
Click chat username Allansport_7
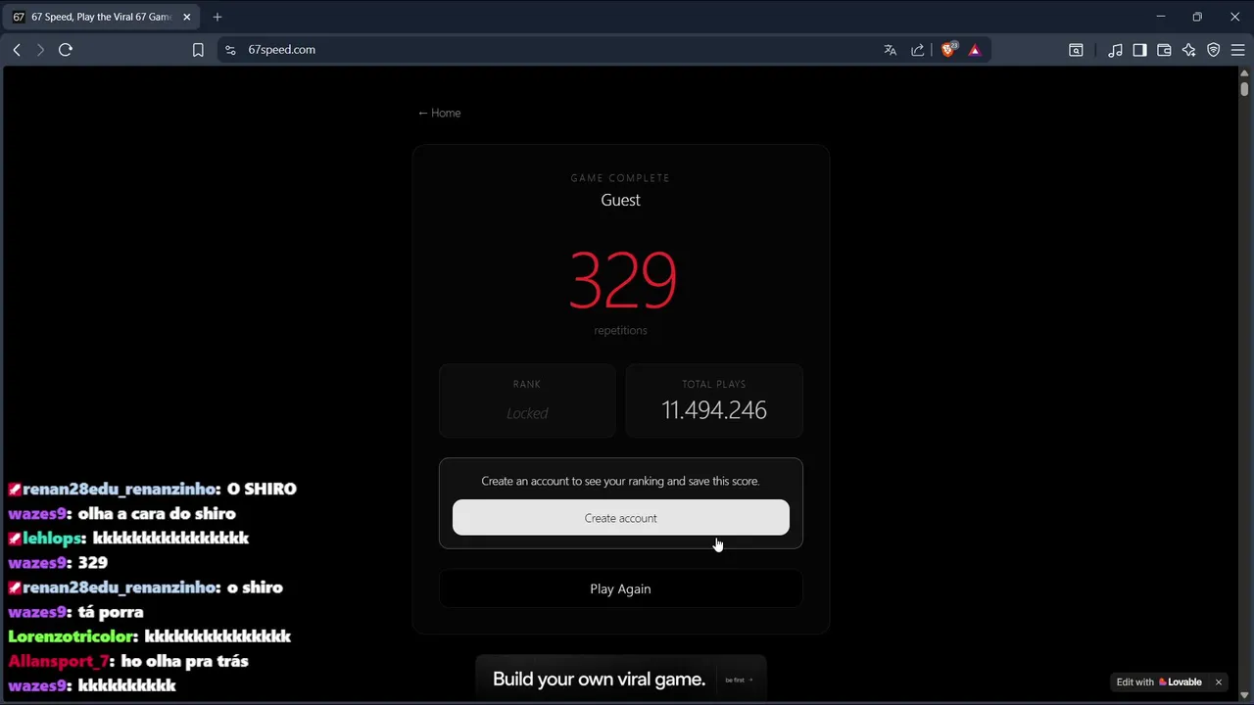[59, 661]
